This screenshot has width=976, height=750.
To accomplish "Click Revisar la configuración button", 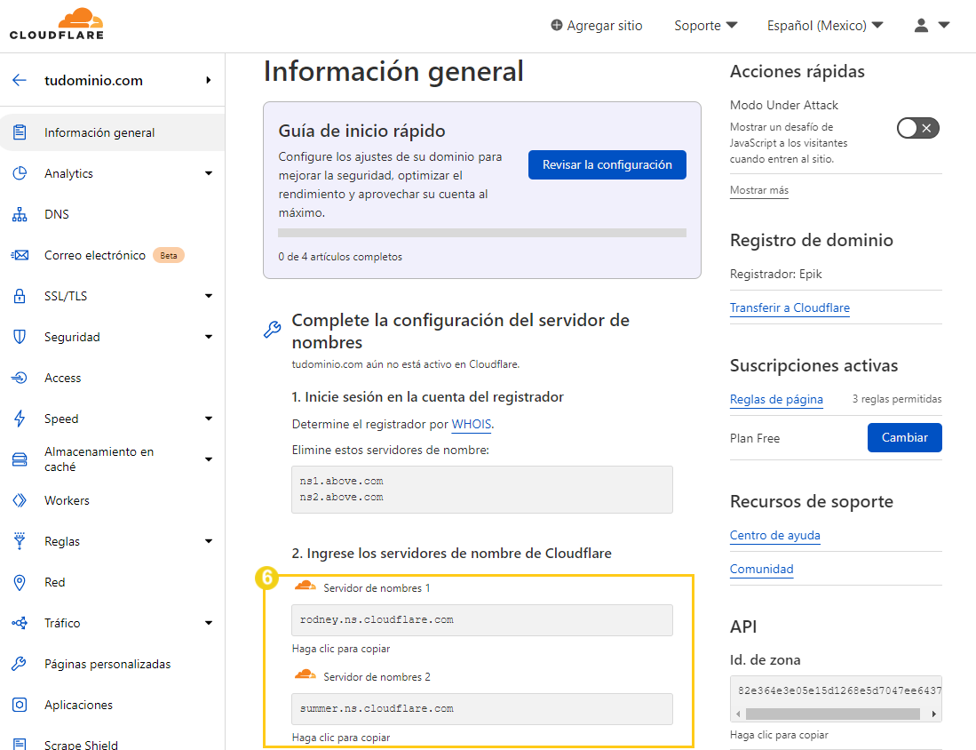I will coord(607,164).
